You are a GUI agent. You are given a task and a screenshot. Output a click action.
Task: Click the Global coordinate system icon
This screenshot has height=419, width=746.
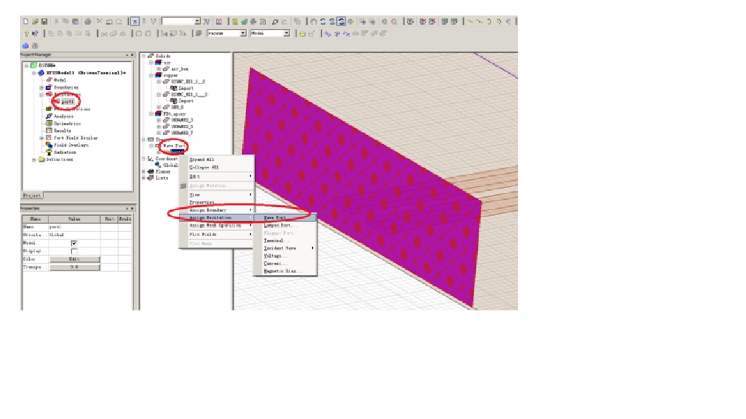point(158,165)
